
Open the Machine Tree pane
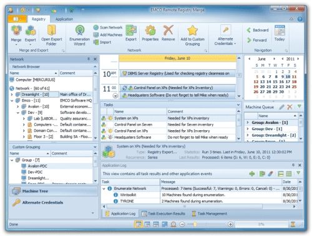[54, 191]
